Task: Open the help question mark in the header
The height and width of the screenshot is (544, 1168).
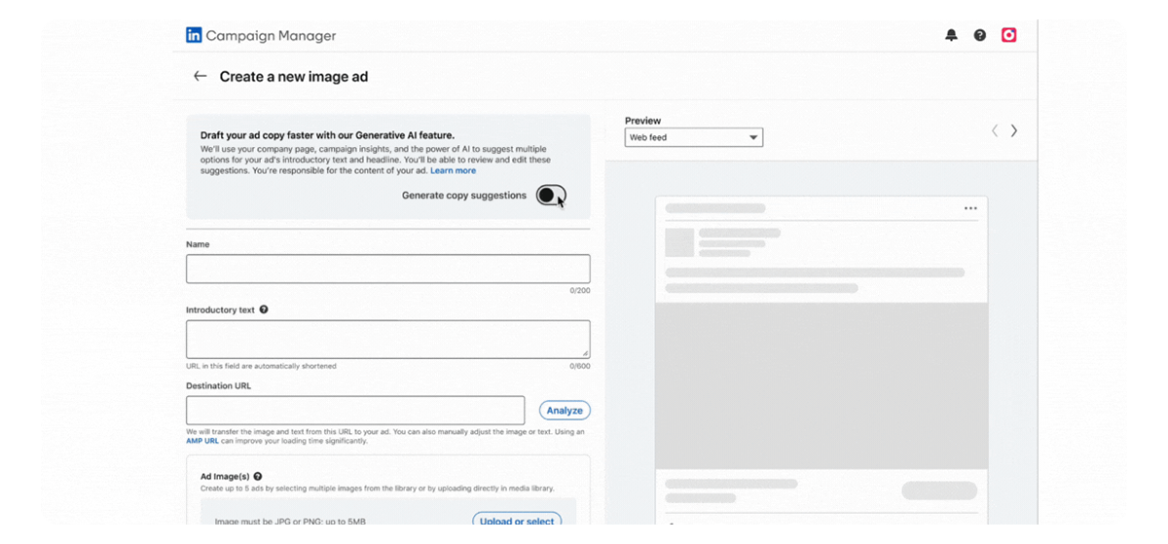Action: pyautogui.click(x=980, y=35)
